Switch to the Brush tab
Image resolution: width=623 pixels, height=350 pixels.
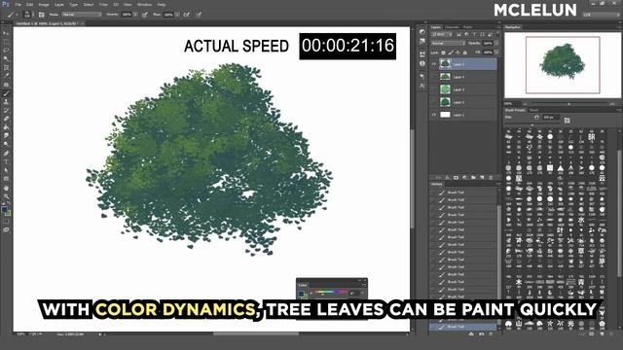534,110
